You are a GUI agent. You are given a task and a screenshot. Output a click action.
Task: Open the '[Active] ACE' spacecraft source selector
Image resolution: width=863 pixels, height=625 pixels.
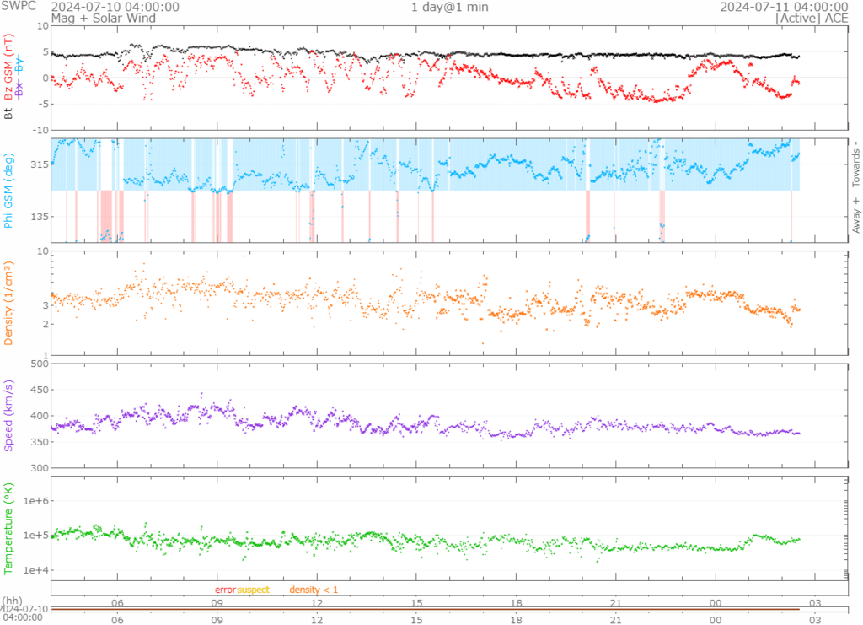(812, 19)
